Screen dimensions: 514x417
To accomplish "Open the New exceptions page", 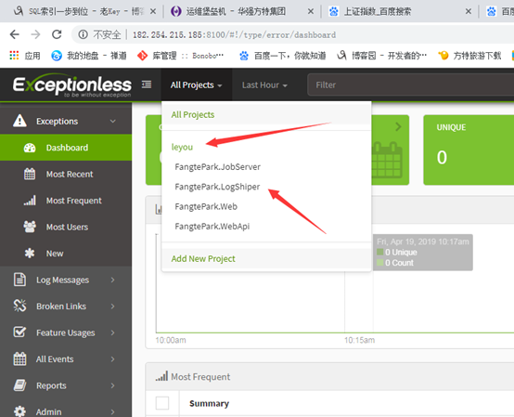I will (x=66, y=254).
